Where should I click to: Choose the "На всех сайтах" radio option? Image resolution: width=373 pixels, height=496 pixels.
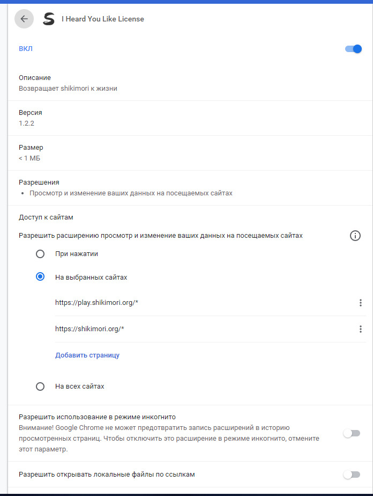tap(40, 386)
